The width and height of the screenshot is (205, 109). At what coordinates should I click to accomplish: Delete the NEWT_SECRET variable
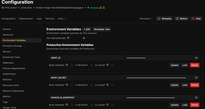[195, 85]
